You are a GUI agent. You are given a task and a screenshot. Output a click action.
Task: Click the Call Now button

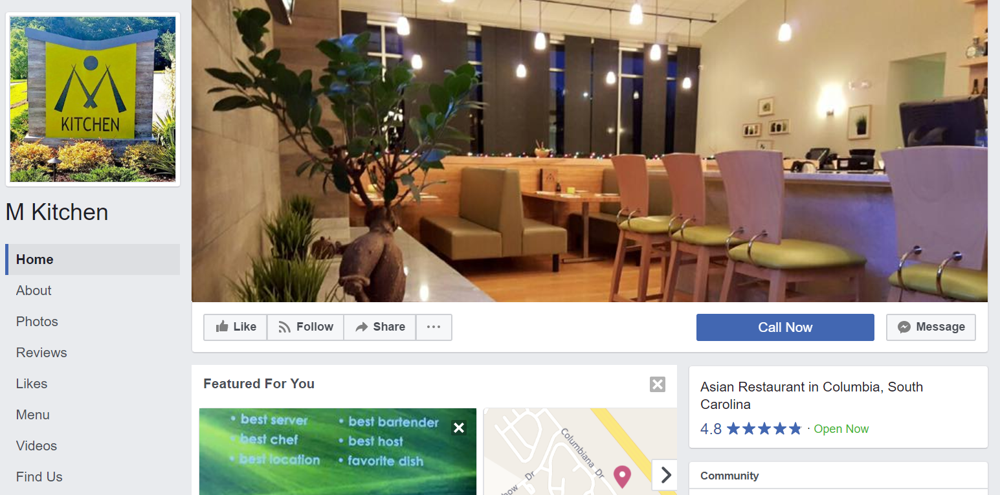pyautogui.click(x=785, y=327)
